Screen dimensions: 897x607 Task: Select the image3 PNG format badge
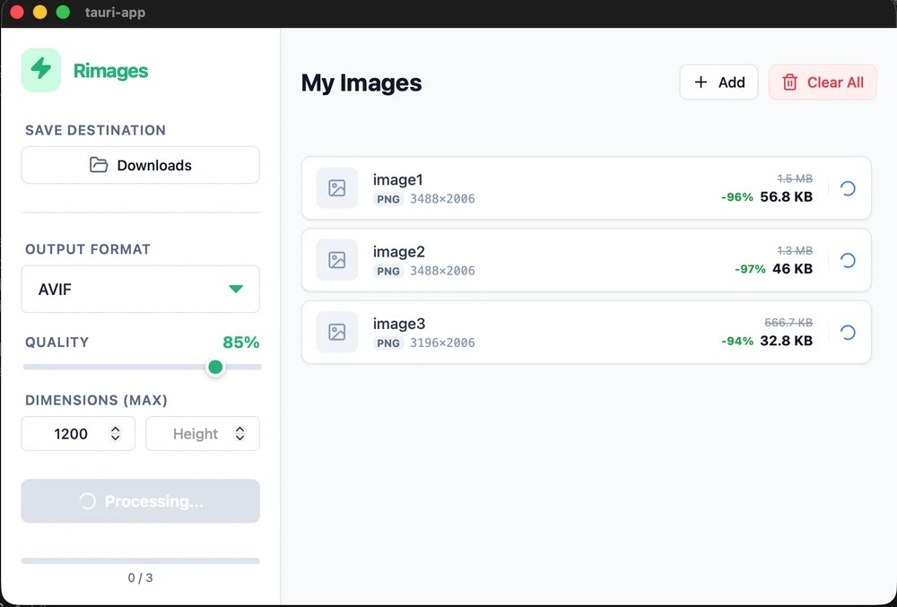click(388, 343)
